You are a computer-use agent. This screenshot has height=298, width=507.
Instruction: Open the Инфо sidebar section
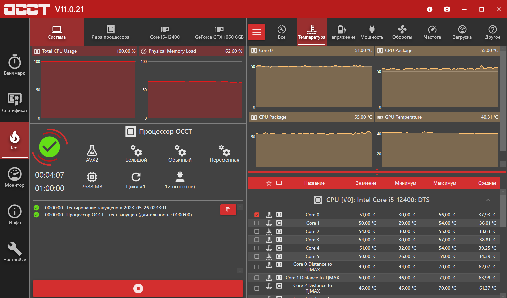(14, 215)
